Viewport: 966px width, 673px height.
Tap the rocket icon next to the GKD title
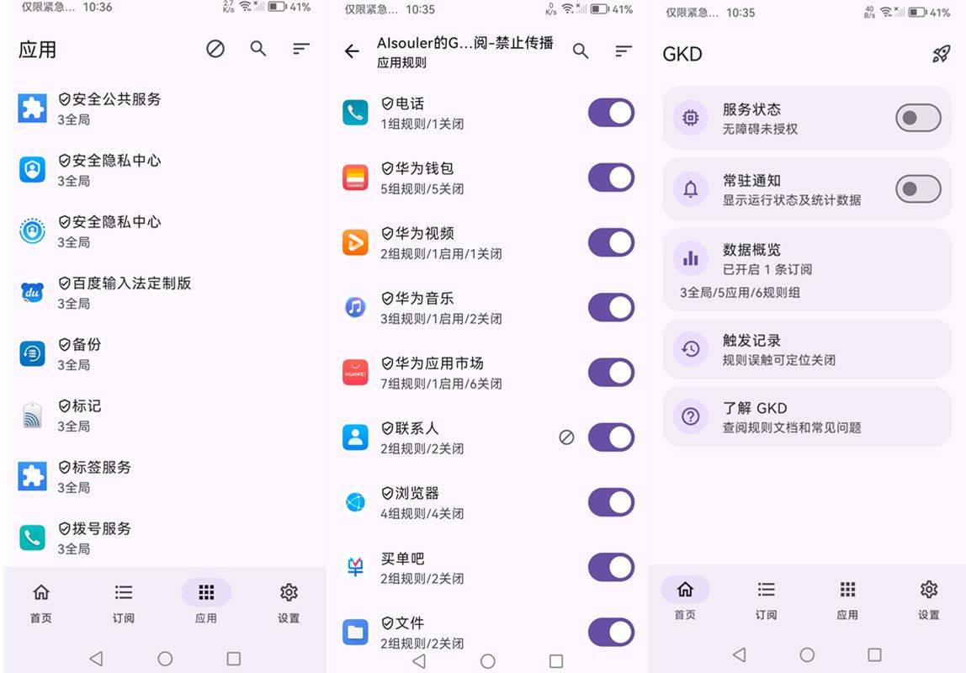tap(941, 55)
